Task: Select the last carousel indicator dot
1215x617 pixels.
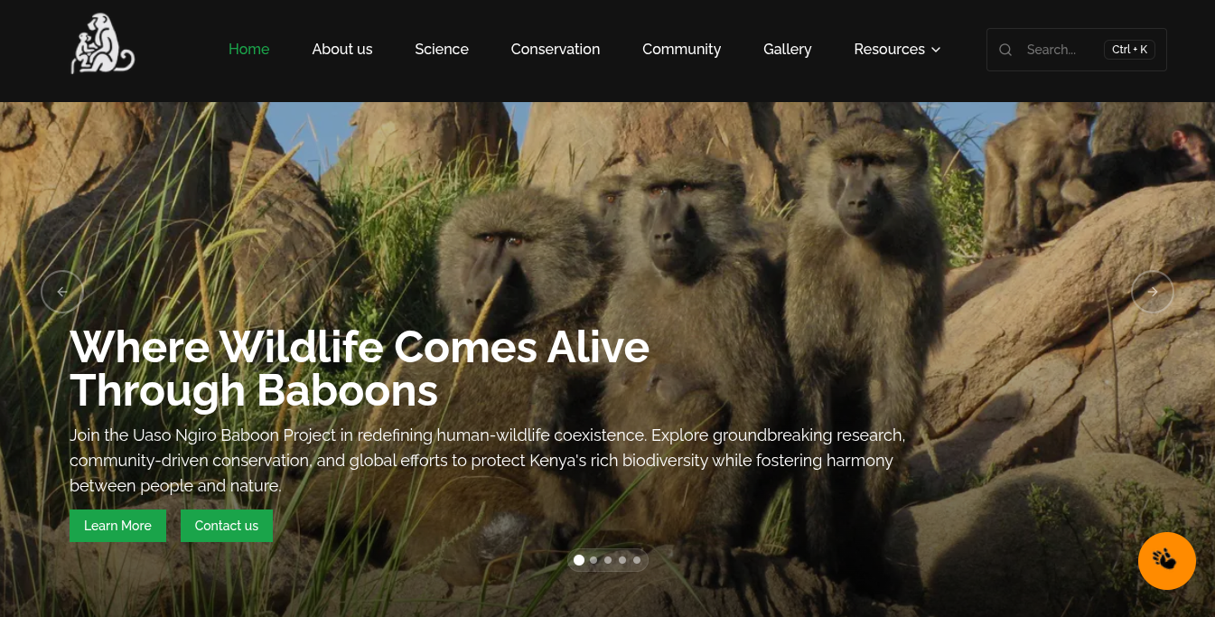Action: 637,560
